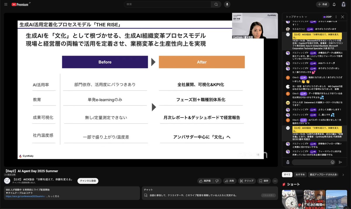Screen dimensions: 351x209
Task: Subscribe with チャンネル登録 button
Action: 88,181
